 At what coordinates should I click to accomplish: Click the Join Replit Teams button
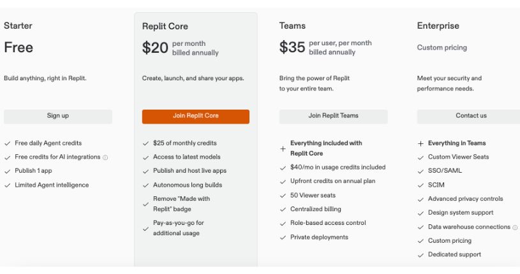(333, 116)
